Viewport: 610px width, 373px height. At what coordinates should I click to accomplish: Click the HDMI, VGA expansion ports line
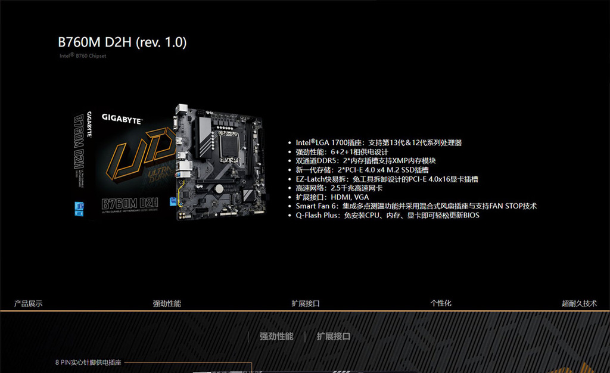(x=332, y=197)
